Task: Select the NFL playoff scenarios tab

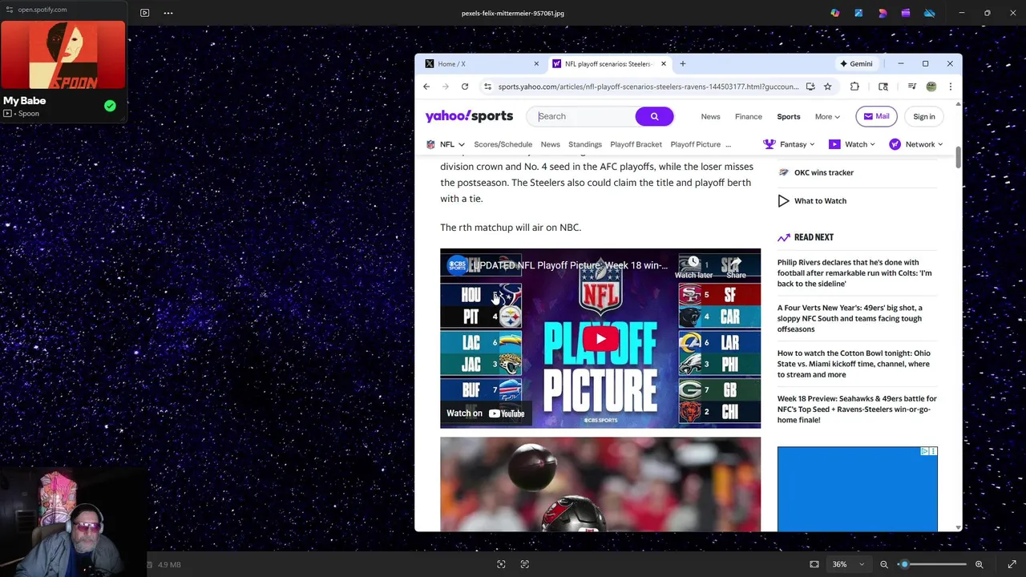Action: coord(609,63)
